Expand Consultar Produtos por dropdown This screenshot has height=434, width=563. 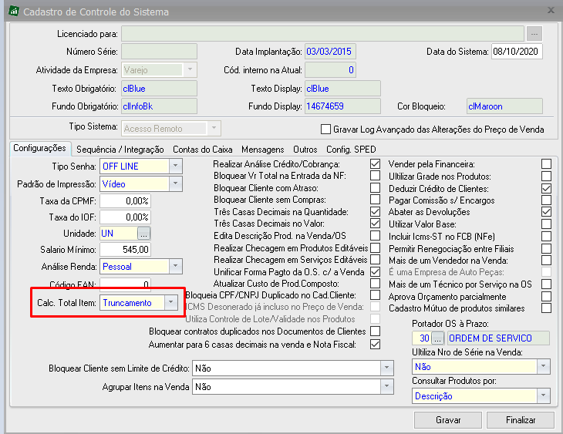[543, 396]
